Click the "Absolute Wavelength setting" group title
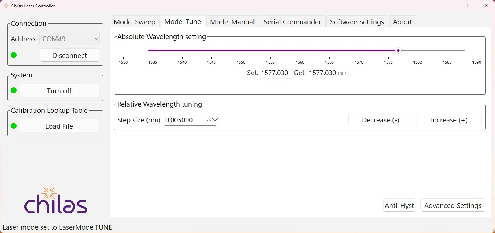 pos(162,36)
